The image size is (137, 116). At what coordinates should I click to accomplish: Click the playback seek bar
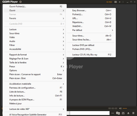(x=87, y=109)
